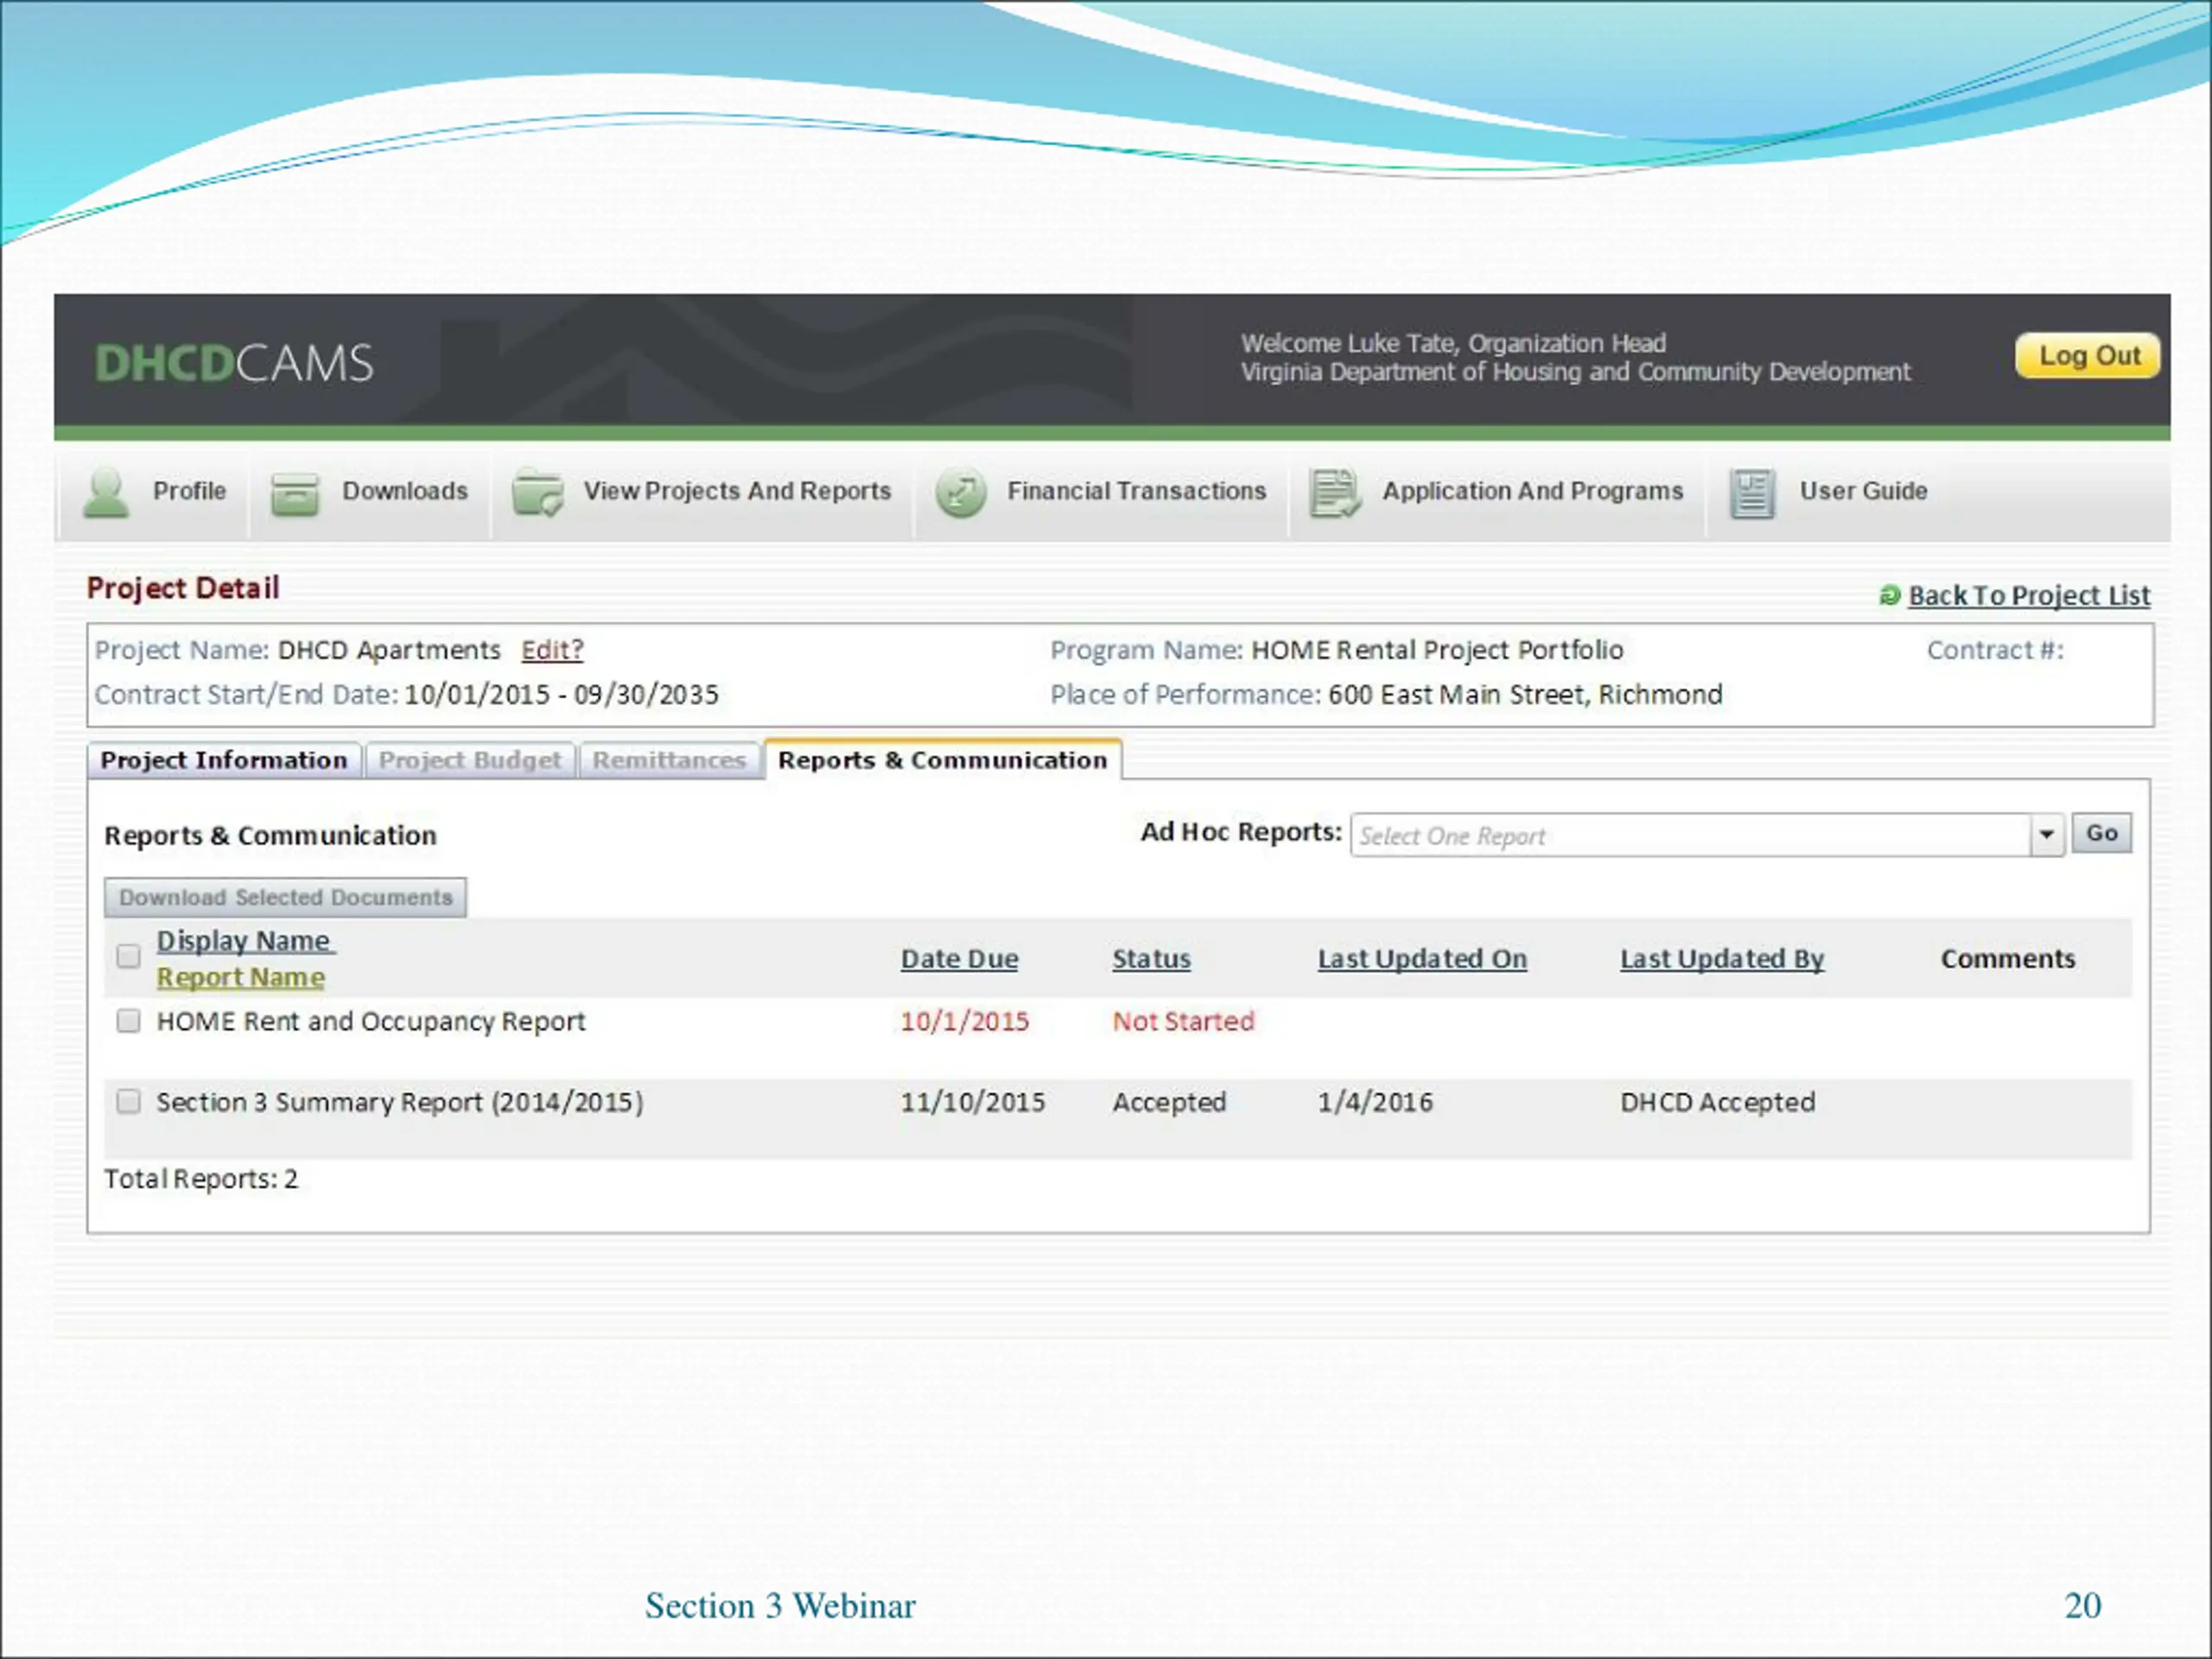Sort table by Status column header

(x=1151, y=959)
